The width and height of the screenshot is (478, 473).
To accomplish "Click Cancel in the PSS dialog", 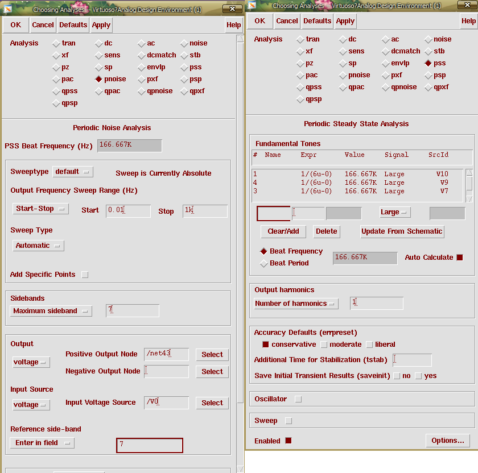I will pyautogui.click(x=287, y=21).
